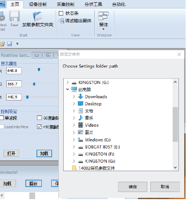Click the Save disk icon in ribbon
This screenshot has width=186, height=200.
pos(14,16)
